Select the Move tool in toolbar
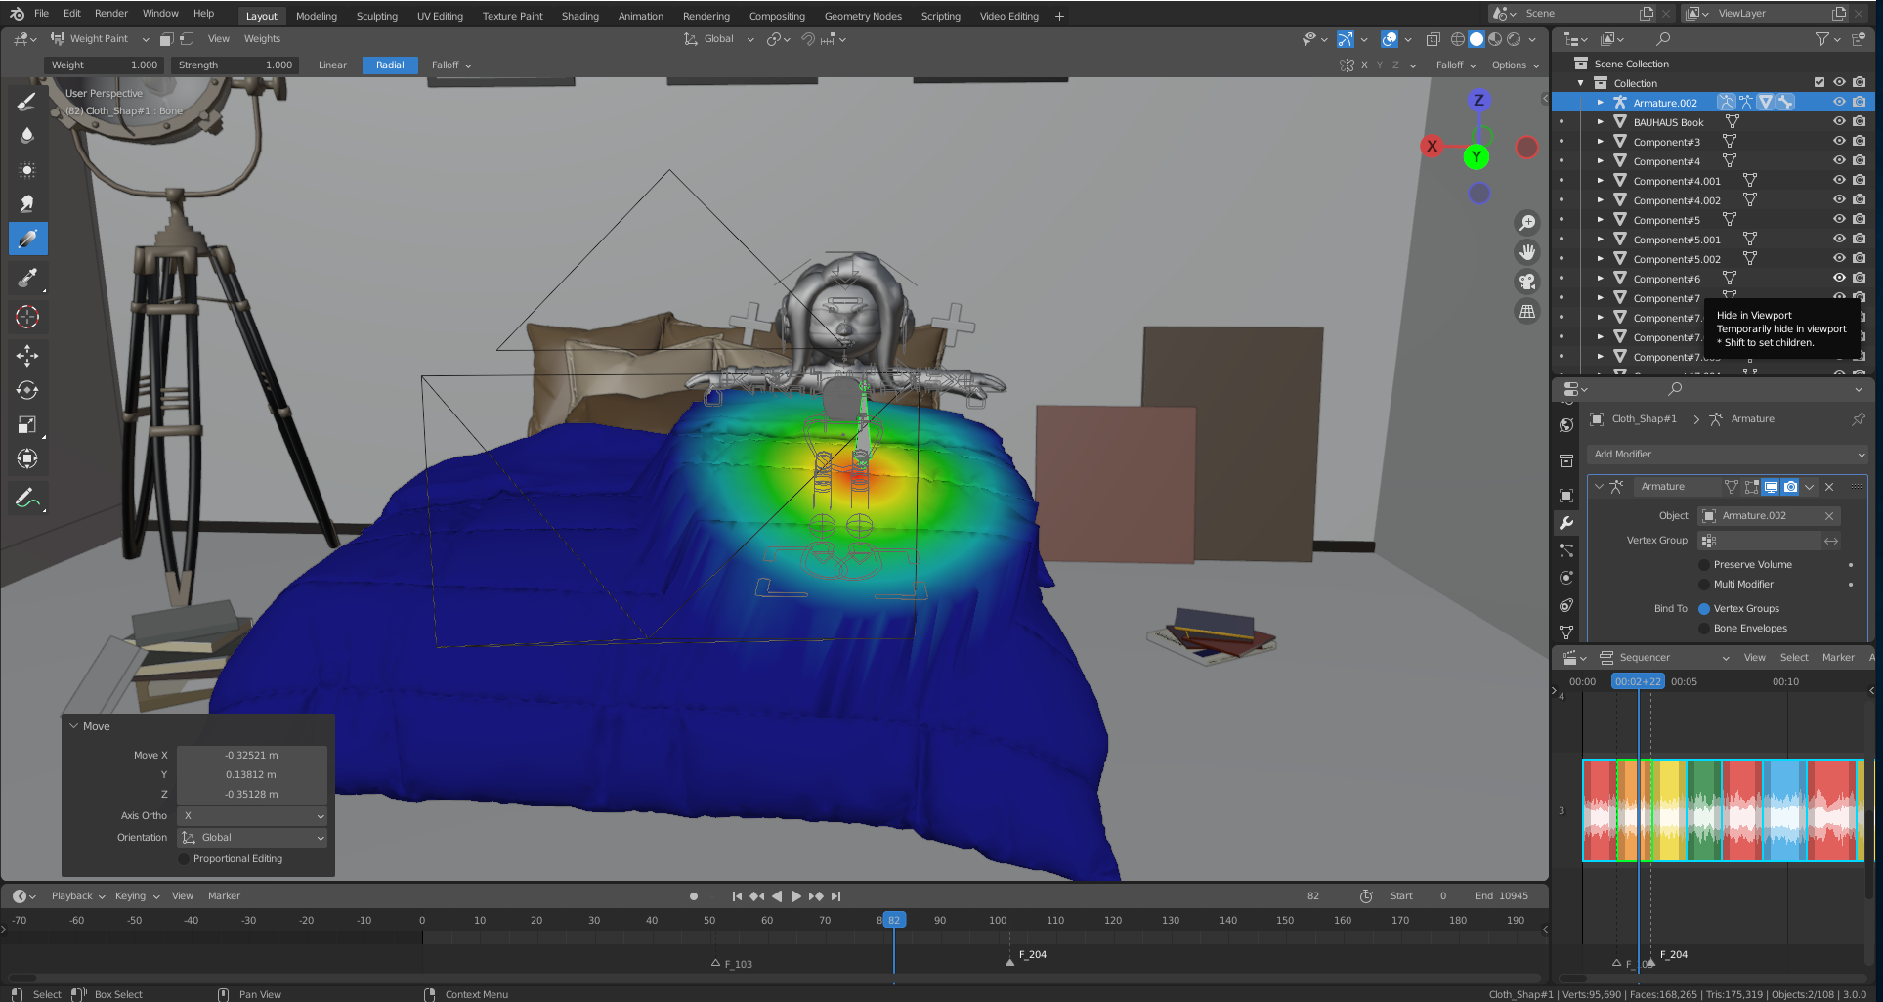 (27, 355)
